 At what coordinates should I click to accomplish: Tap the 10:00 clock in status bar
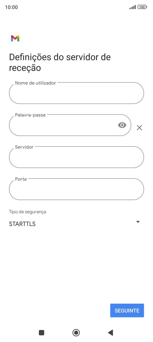11,7
